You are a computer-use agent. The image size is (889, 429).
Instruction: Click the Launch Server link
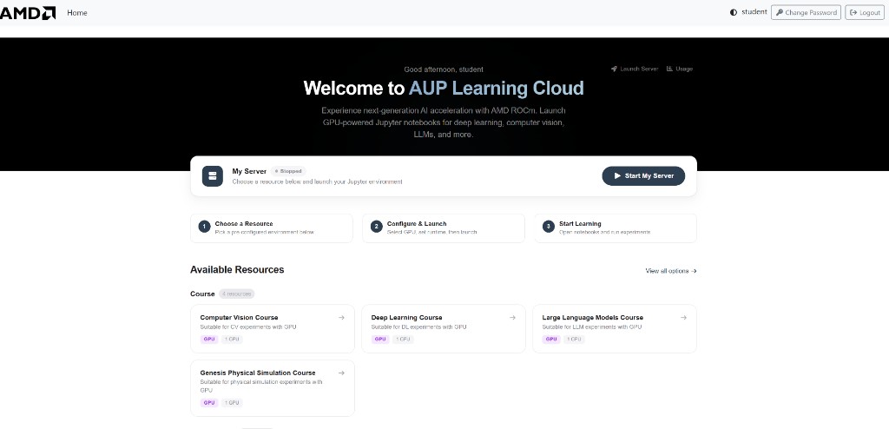tap(635, 69)
